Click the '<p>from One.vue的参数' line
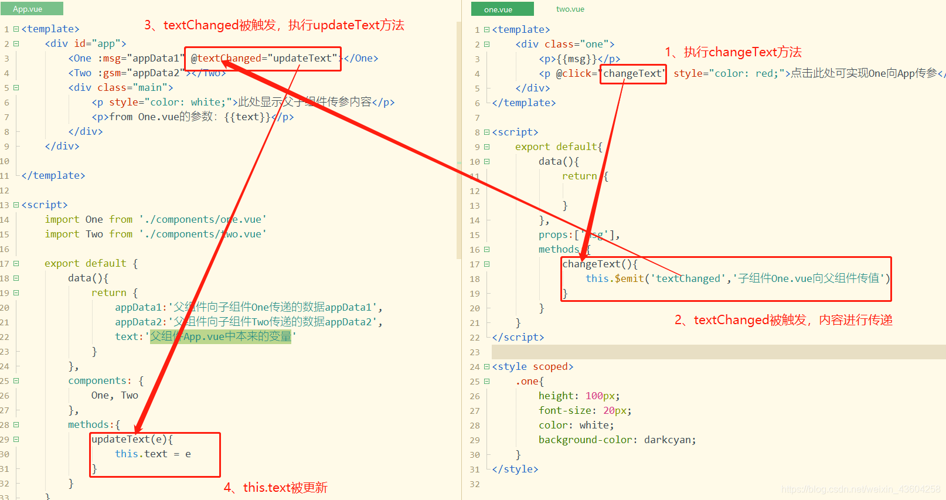This screenshot has width=946, height=500. coord(192,117)
